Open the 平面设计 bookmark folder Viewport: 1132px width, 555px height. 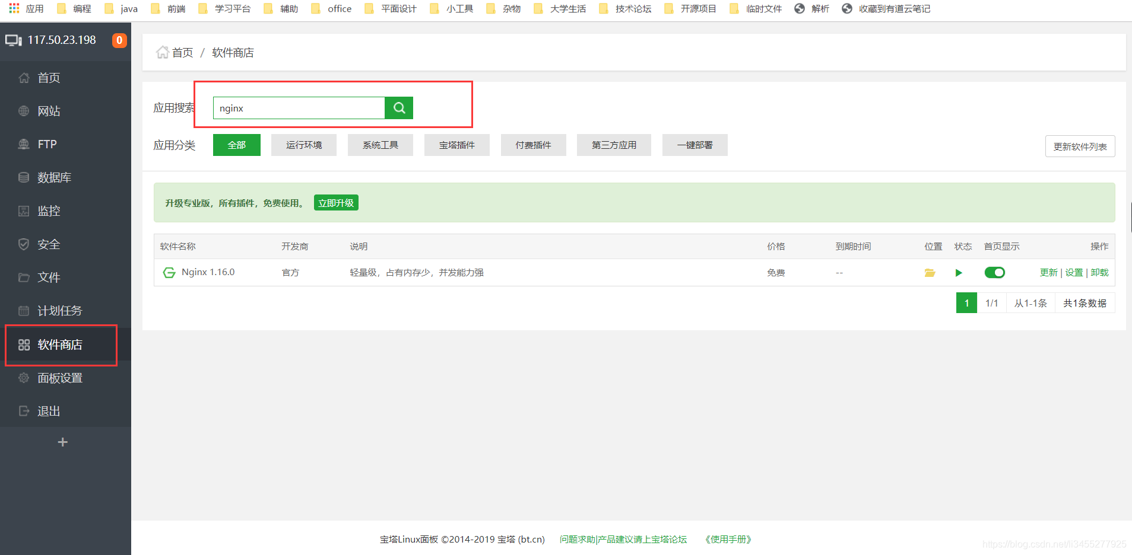[x=391, y=9]
